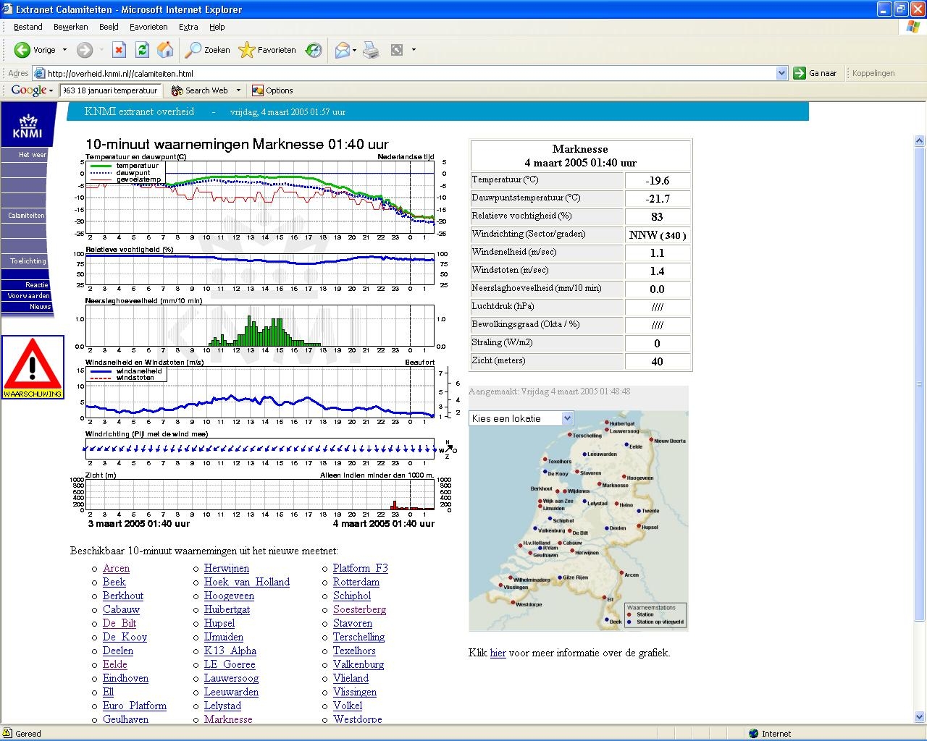Expand the Vorige back history arrow
927x741 pixels.
pyautogui.click(x=64, y=50)
